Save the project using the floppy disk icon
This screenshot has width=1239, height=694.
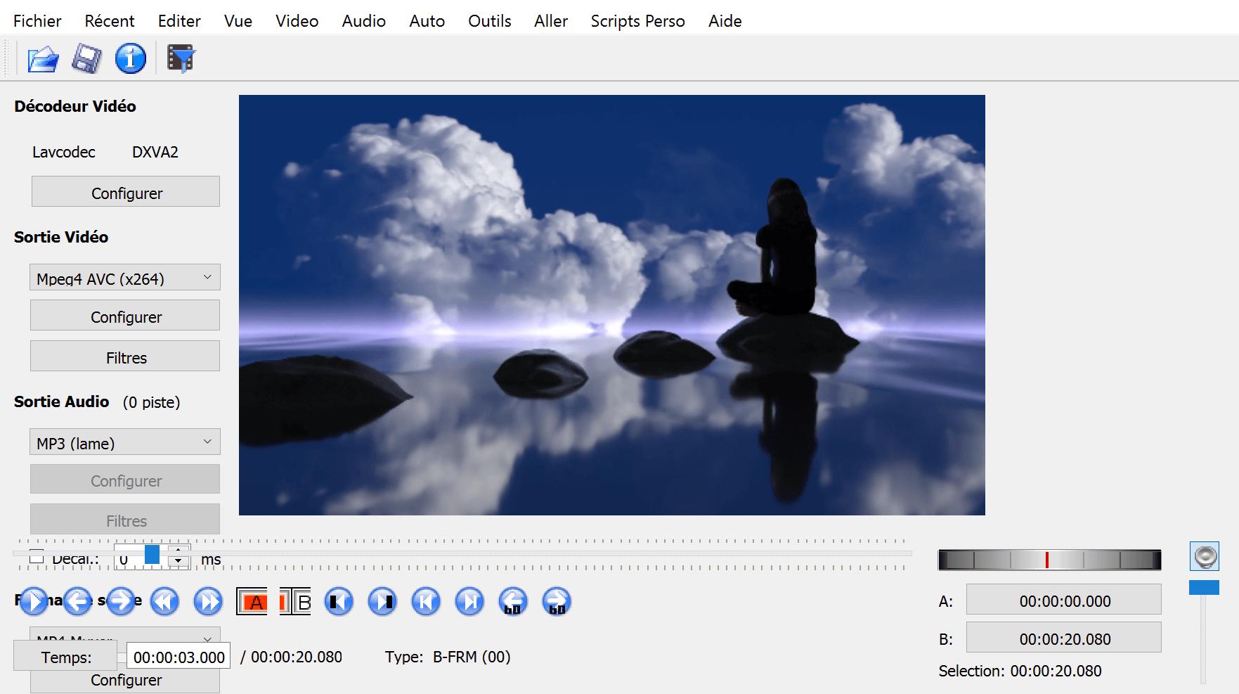[x=86, y=59]
